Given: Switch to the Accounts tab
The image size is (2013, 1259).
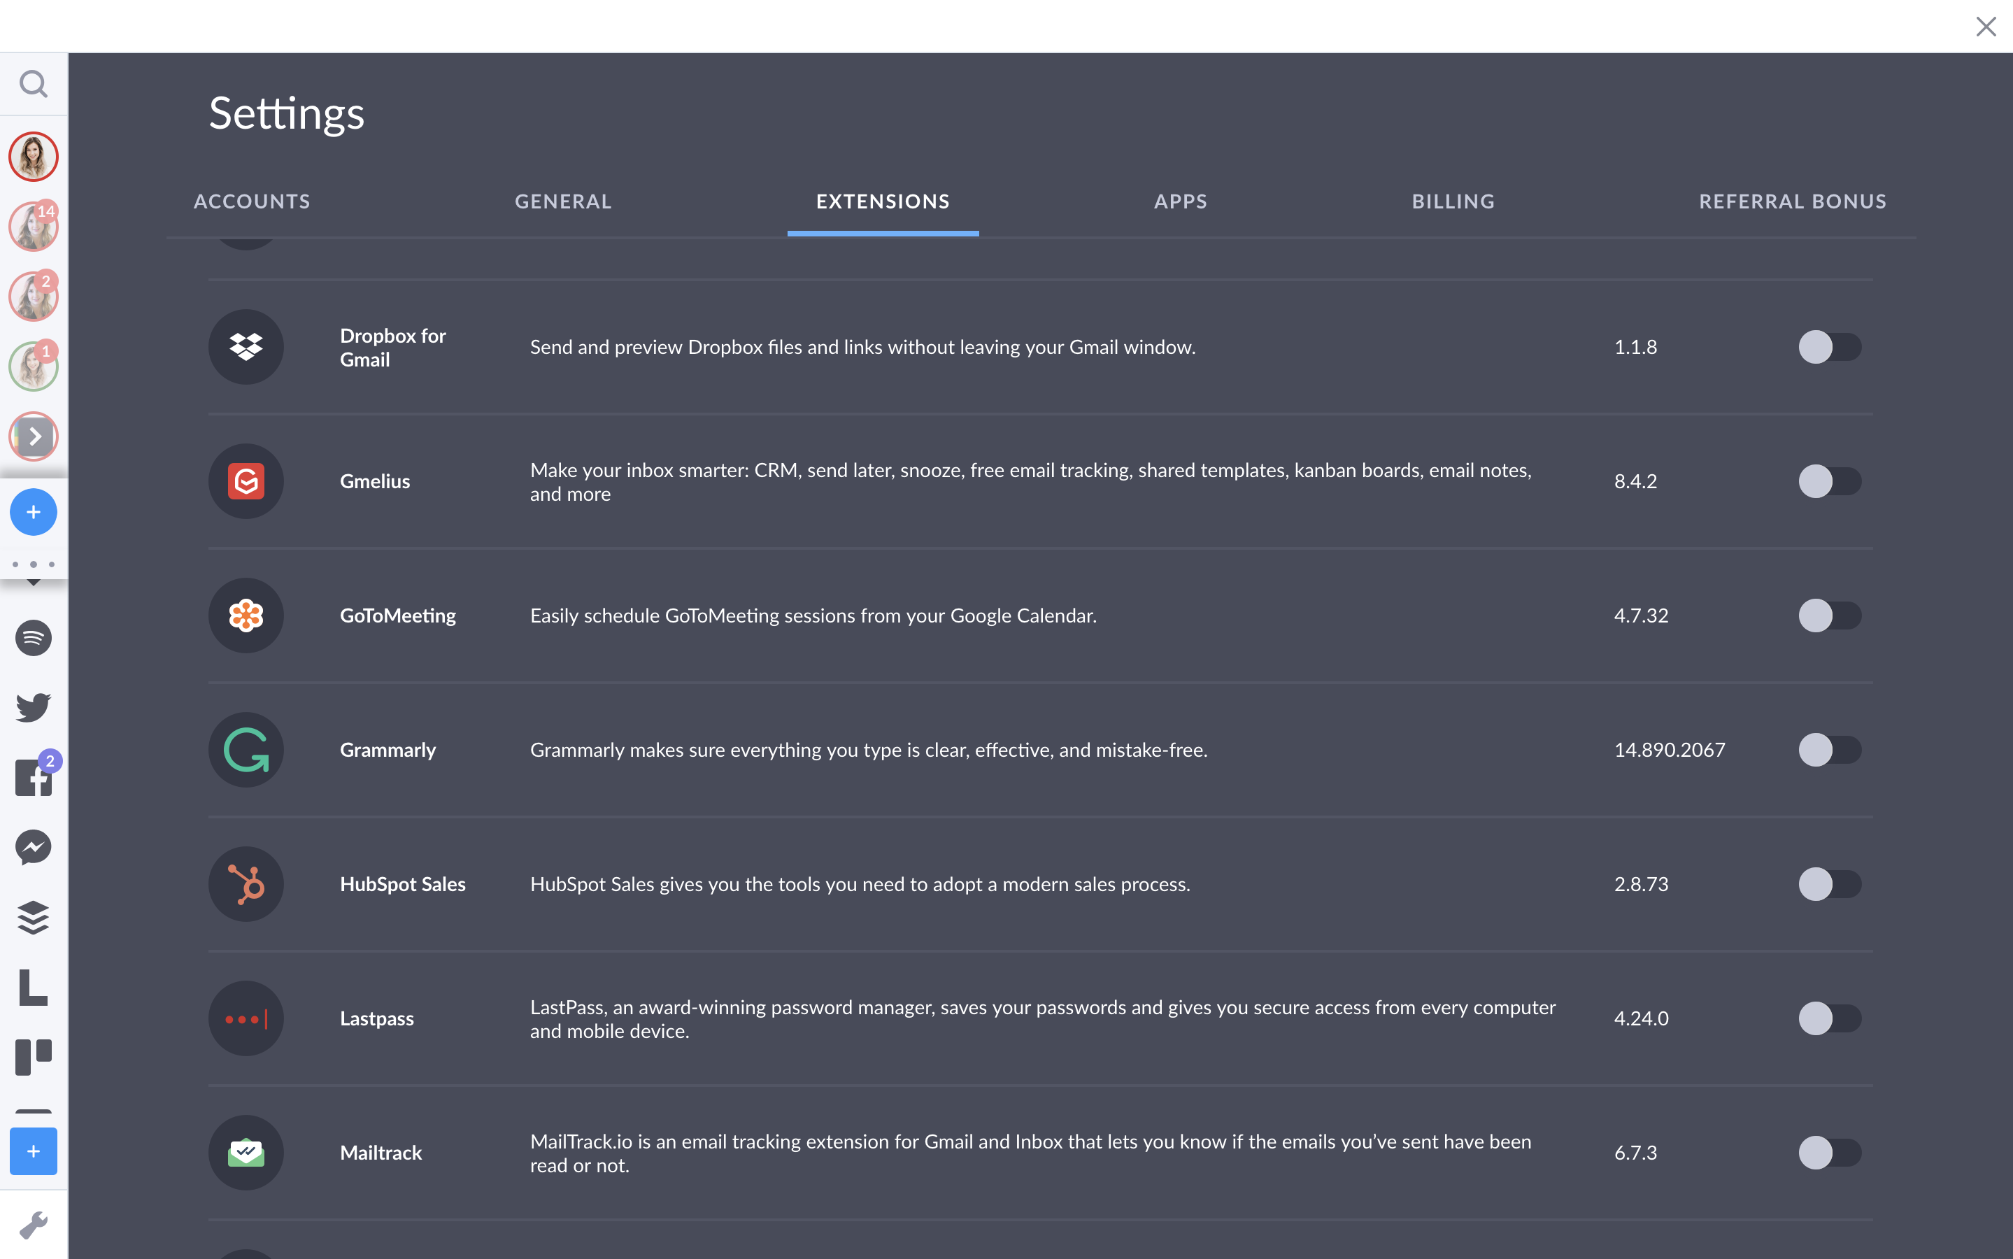Looking at the screenshot, I should [x=252, y=201].
